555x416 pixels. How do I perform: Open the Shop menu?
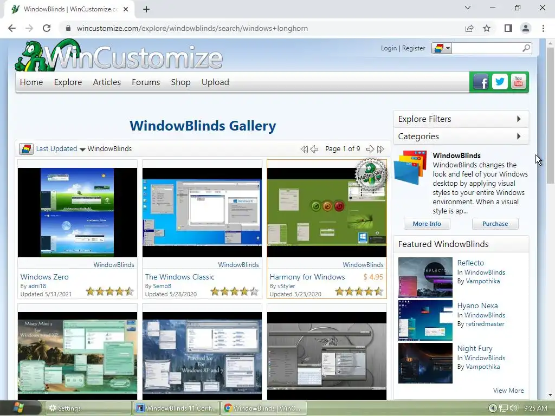click(x=180, y=82)
